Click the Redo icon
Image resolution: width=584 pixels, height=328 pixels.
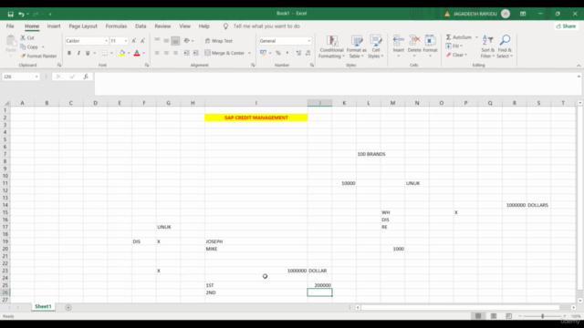pyautogui.click(x=36, y=15)
